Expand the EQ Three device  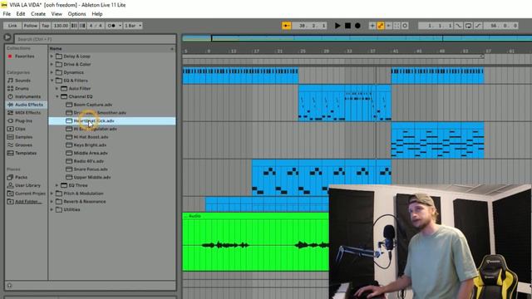57,185
